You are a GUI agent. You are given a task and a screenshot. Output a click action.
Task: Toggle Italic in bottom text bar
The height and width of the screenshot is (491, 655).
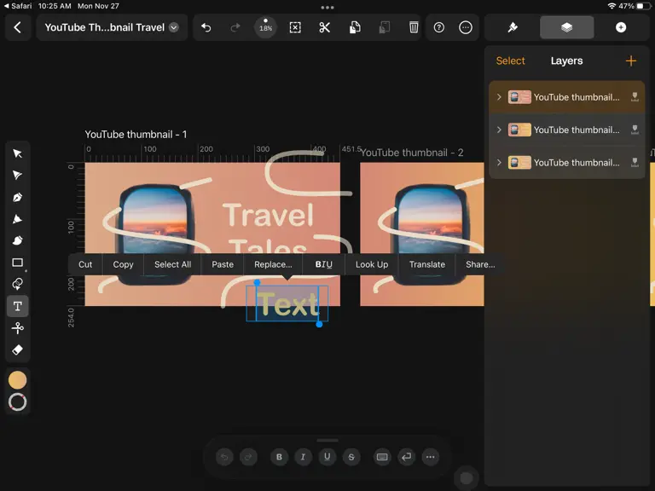[x=303, y=457]
